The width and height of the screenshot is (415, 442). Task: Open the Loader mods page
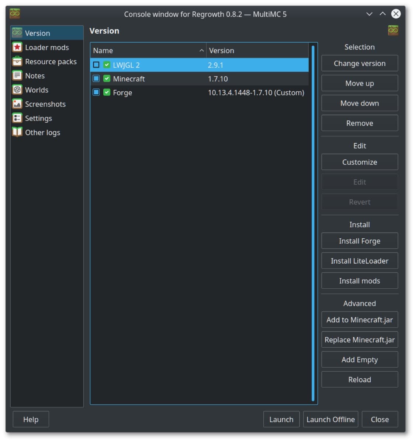pyautogui.click(x=47, y=47)
